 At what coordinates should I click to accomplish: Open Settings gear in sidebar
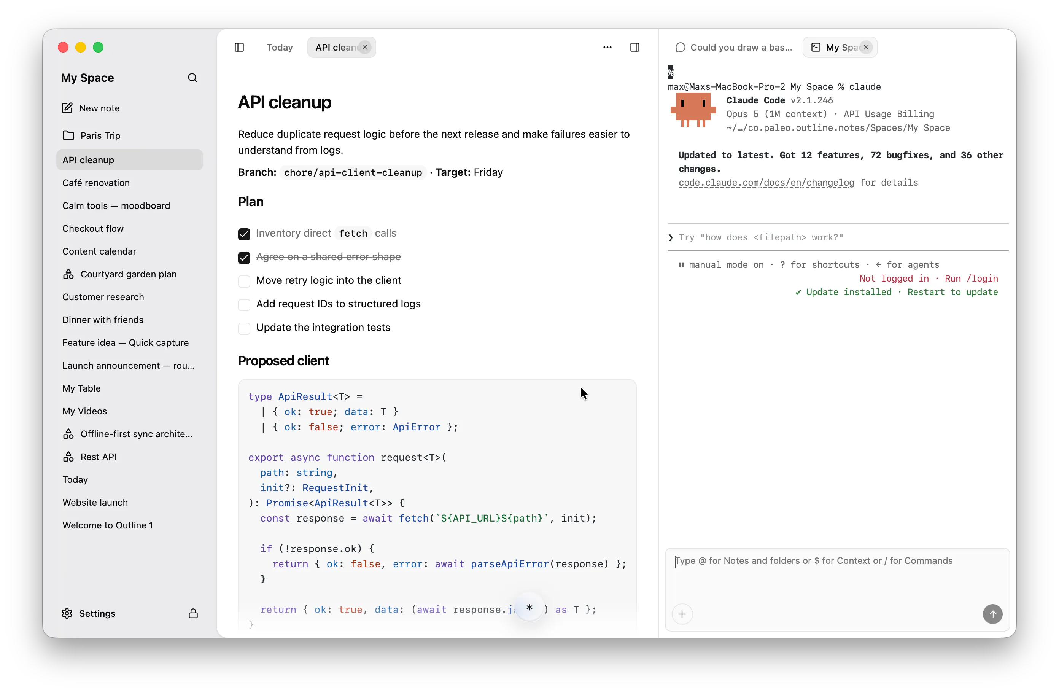(67, 613)
